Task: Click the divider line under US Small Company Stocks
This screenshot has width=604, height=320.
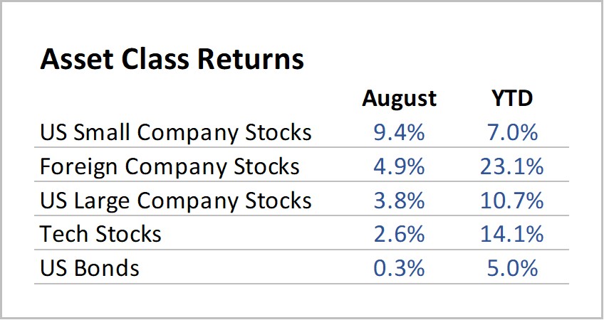Action: click(301, 149)
